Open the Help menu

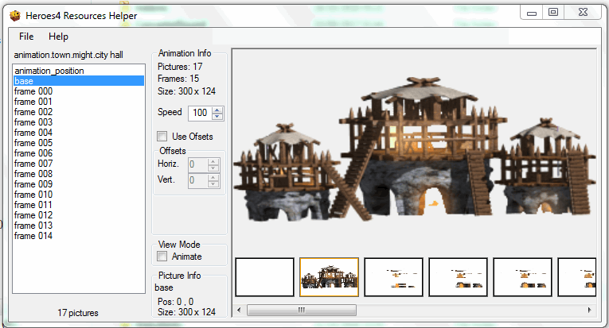point(58,37)
